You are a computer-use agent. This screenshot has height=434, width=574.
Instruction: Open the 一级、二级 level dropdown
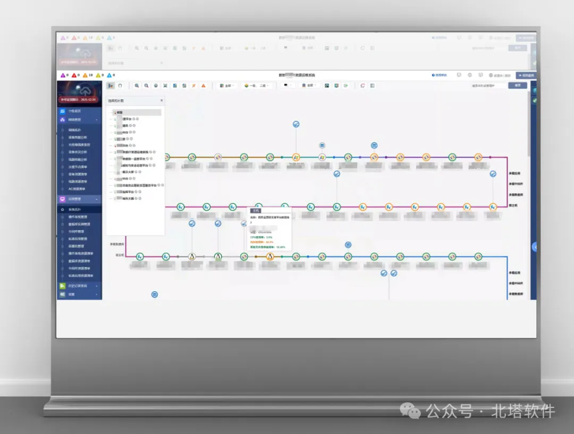257,86
